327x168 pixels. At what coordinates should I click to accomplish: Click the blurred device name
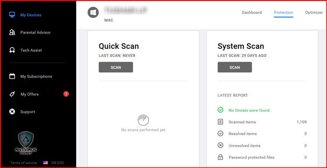click(126, 10)
